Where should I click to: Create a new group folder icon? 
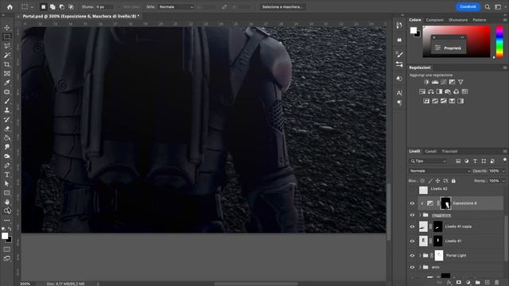(x=477, y=283)
